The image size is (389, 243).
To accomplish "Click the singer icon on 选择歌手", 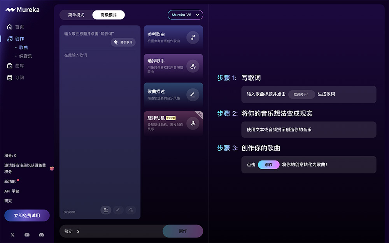I will (193, 66).
